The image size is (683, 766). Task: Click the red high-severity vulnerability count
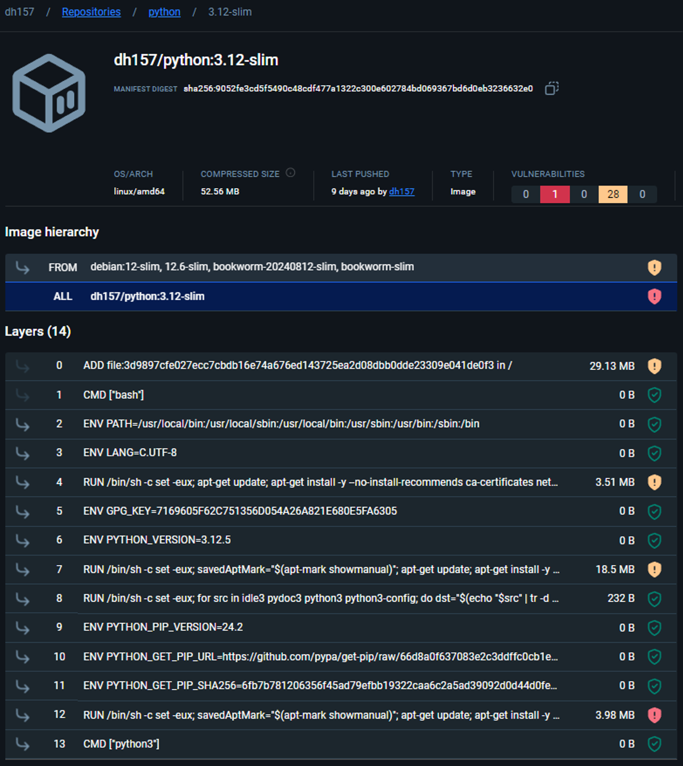point(554,194)
